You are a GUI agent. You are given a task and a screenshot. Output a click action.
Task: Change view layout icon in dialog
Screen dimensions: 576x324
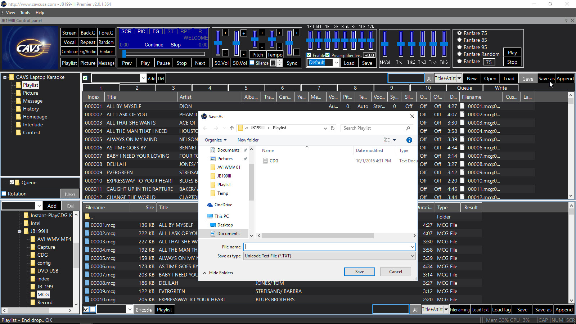pos(387,140)
